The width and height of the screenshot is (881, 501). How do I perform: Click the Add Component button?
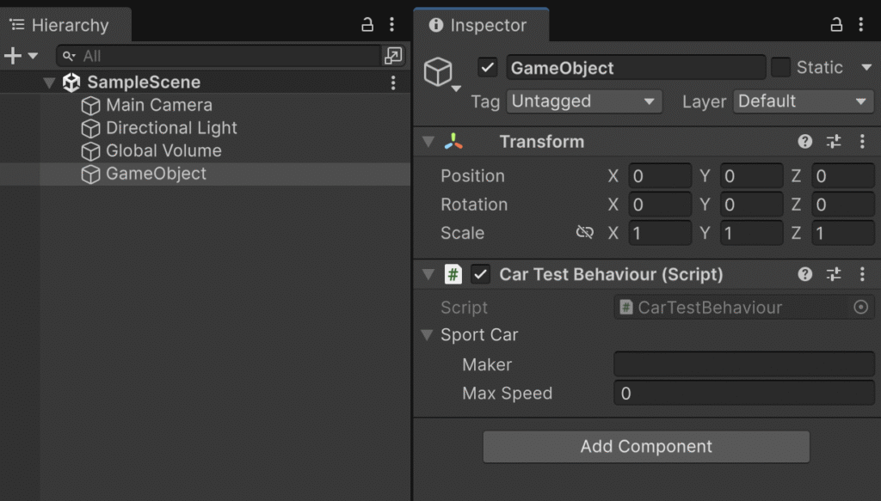646,447
